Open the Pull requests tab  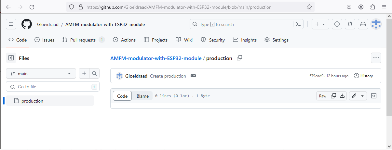coord(83,40)
